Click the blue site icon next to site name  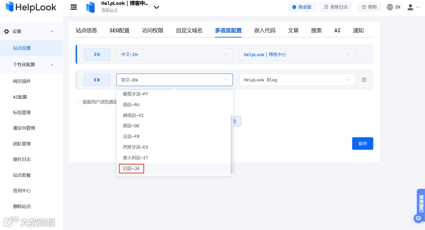coord(90,7)
